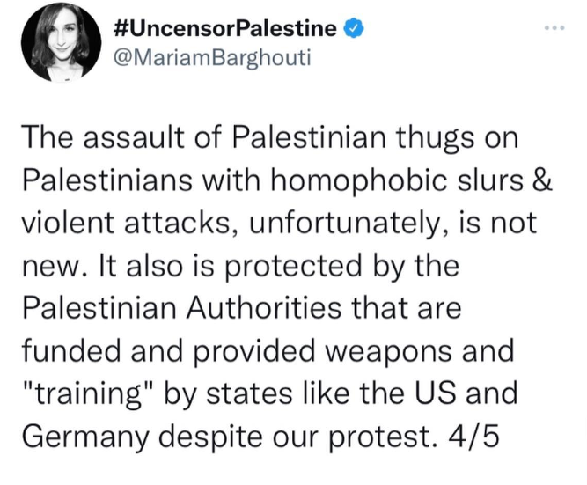
Task: Click the blue verified checkmark badge
Action: tap(354, 28)
